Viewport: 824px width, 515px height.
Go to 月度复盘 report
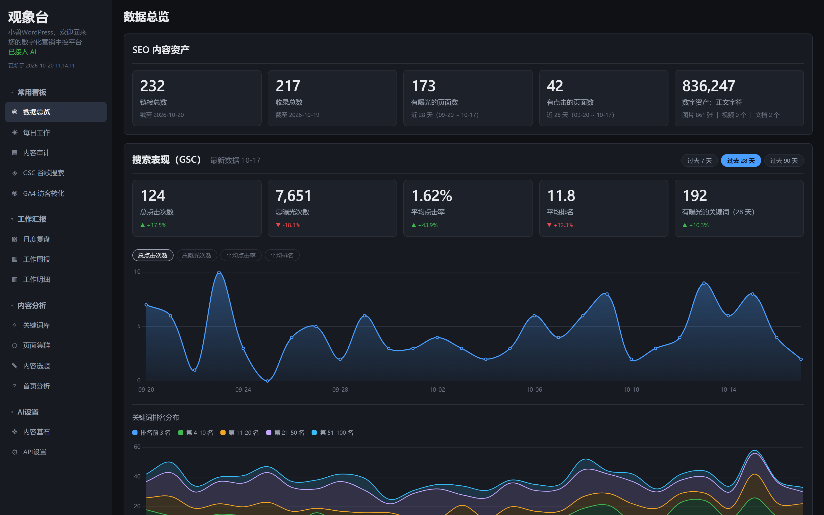(x=56, y=239)
